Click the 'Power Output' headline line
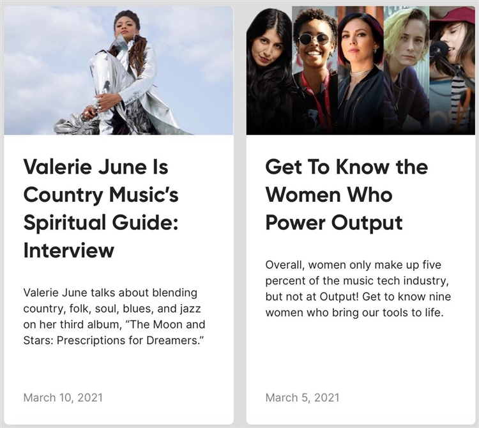The height and width of the screenshot is (428, 479). click(333, 222)
